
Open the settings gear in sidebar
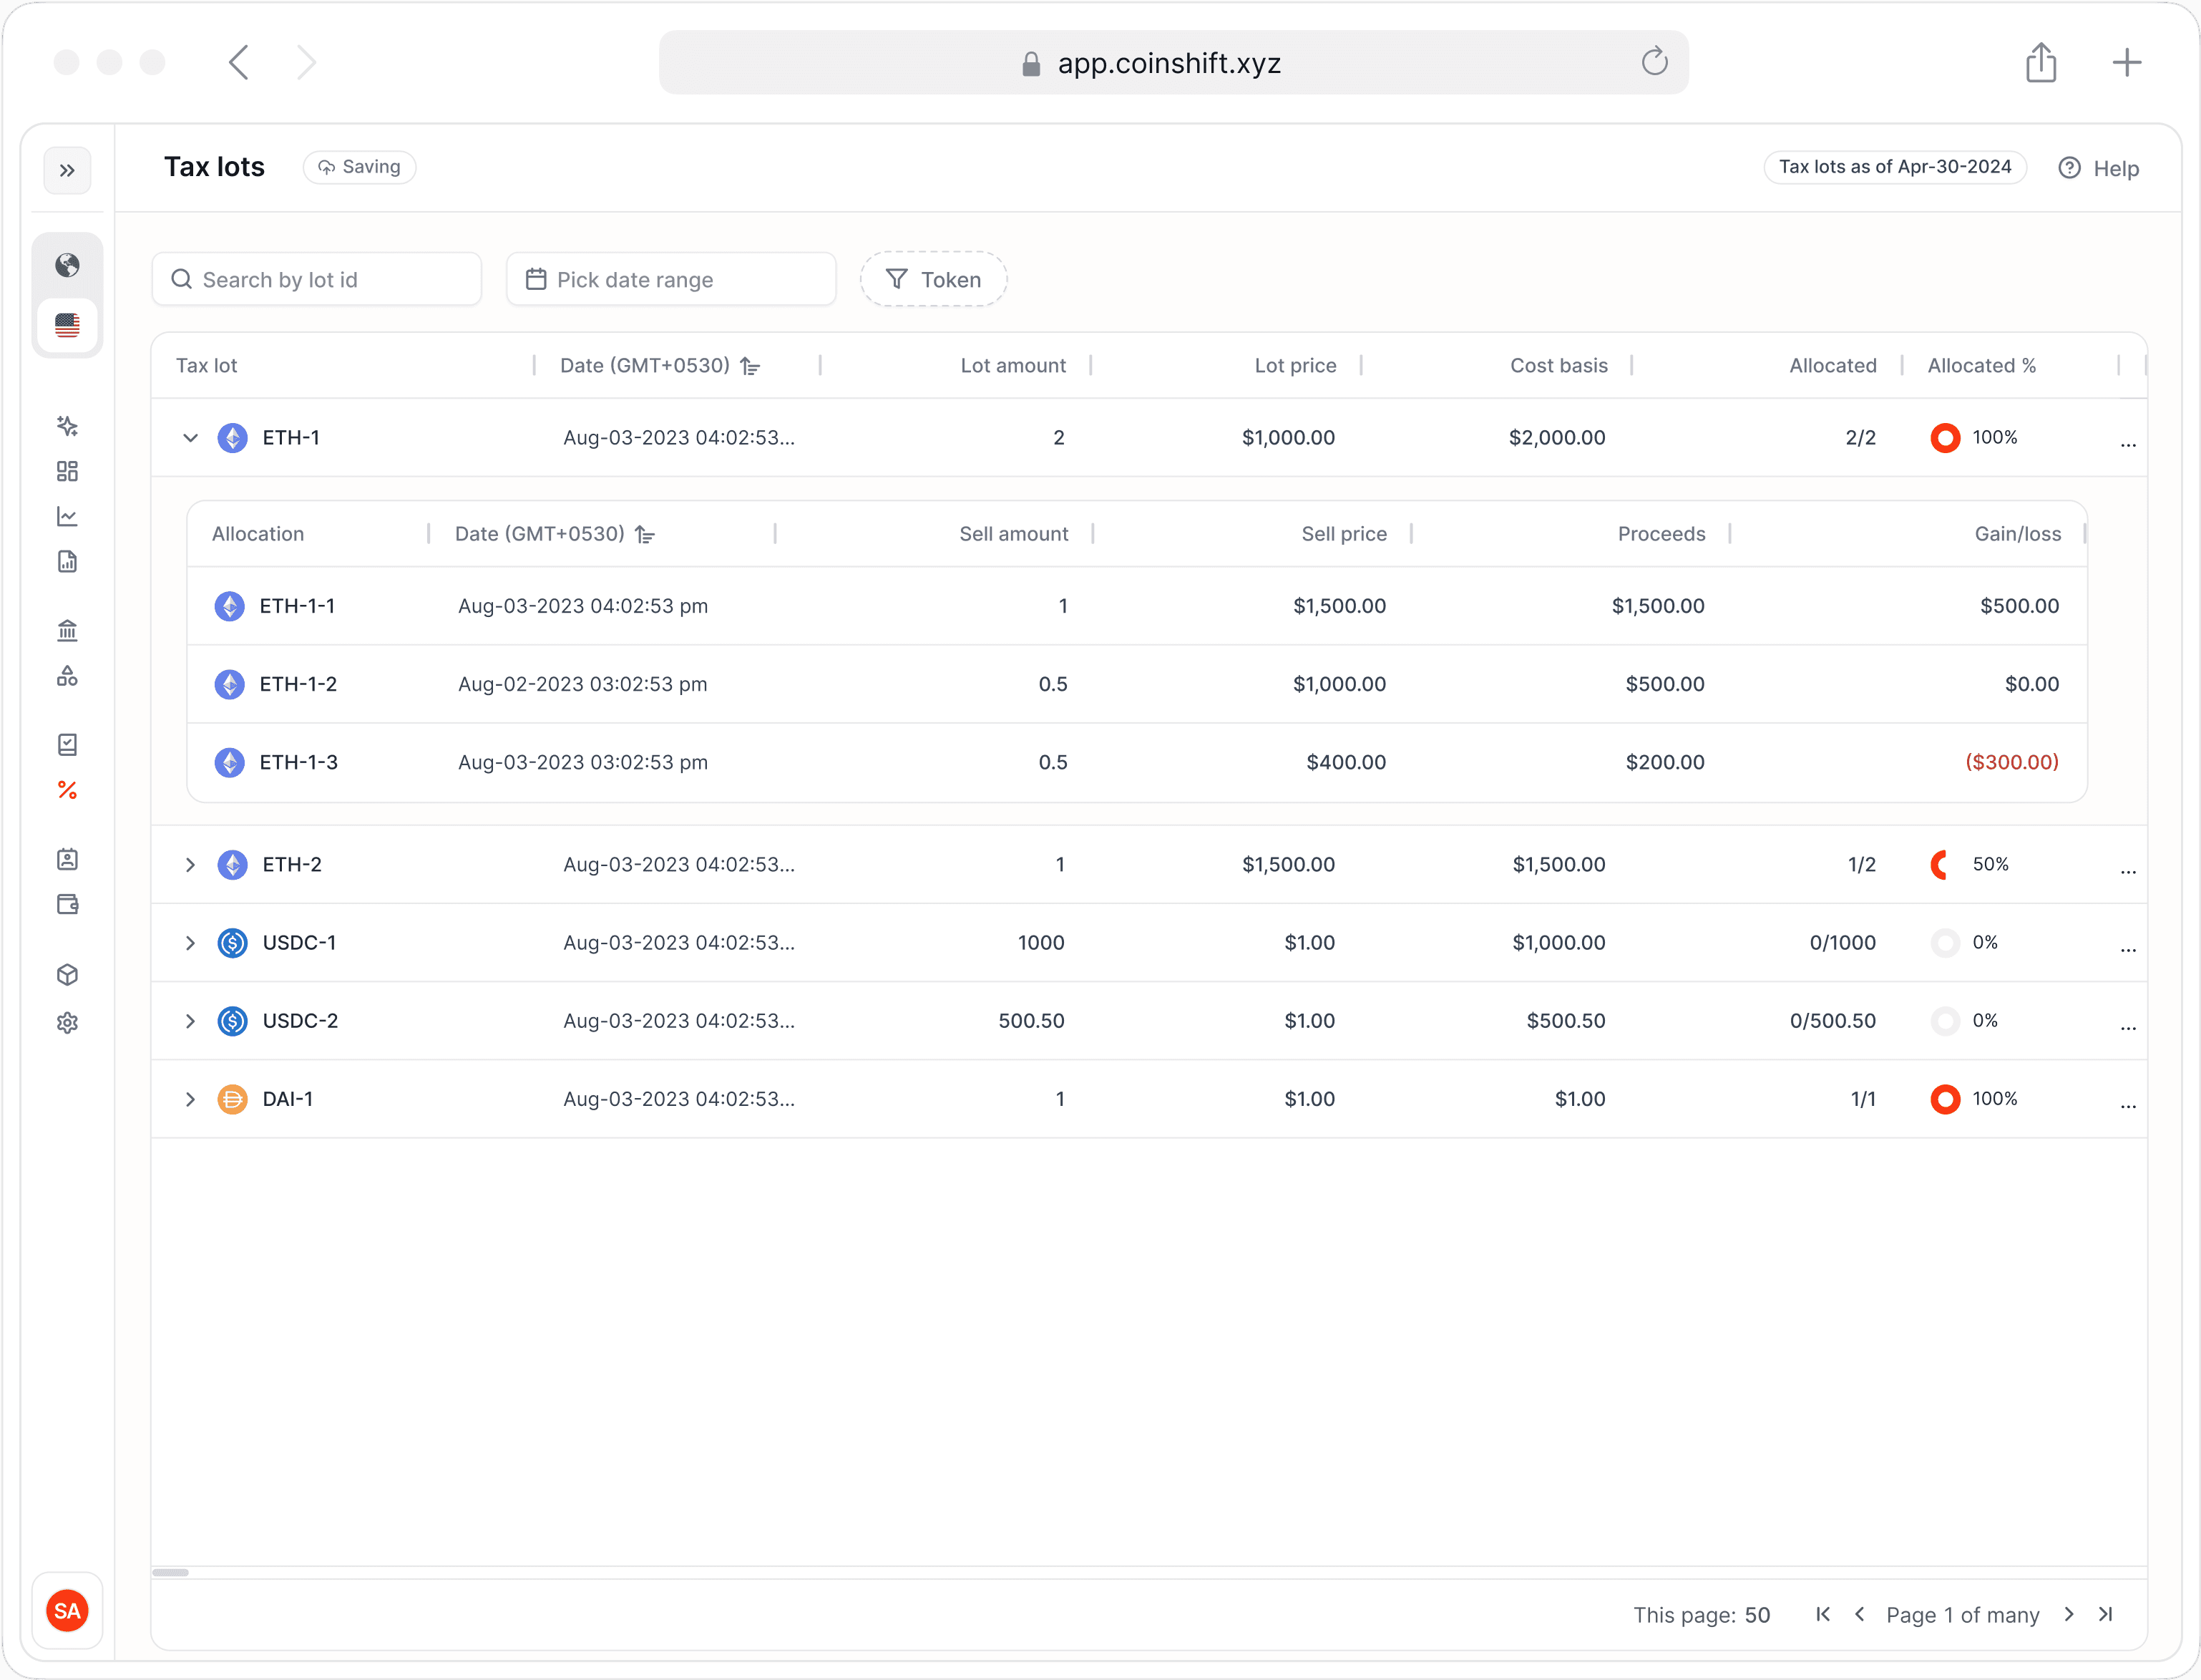(x=67, y=1022)
